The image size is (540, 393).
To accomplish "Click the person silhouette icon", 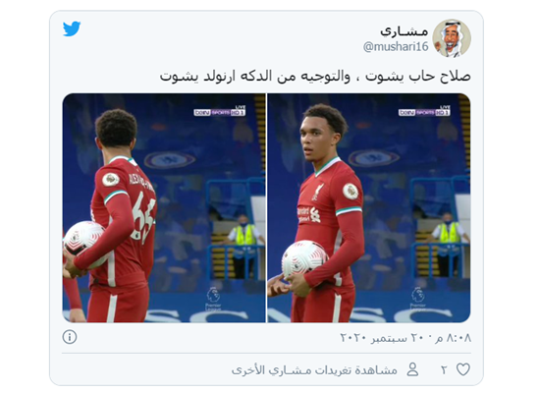I will coord(412,369).
